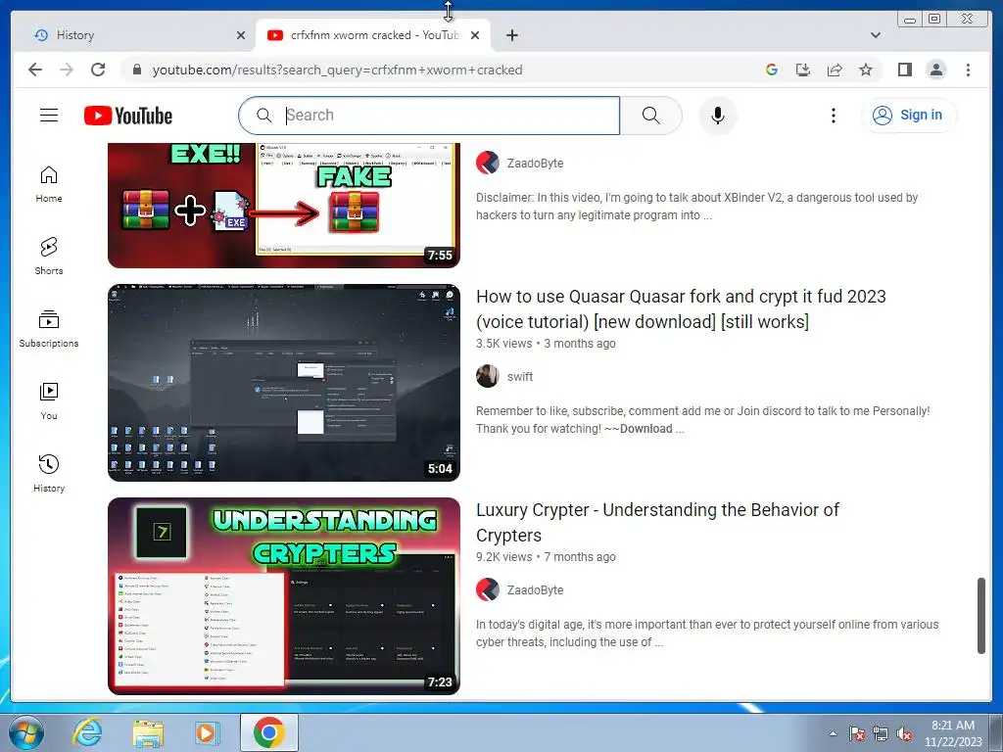The height and width of the screenshot is (752, 1003).
Task: Open ZaadoByte channel under XBinder video
Action: (x=535, y=164)
